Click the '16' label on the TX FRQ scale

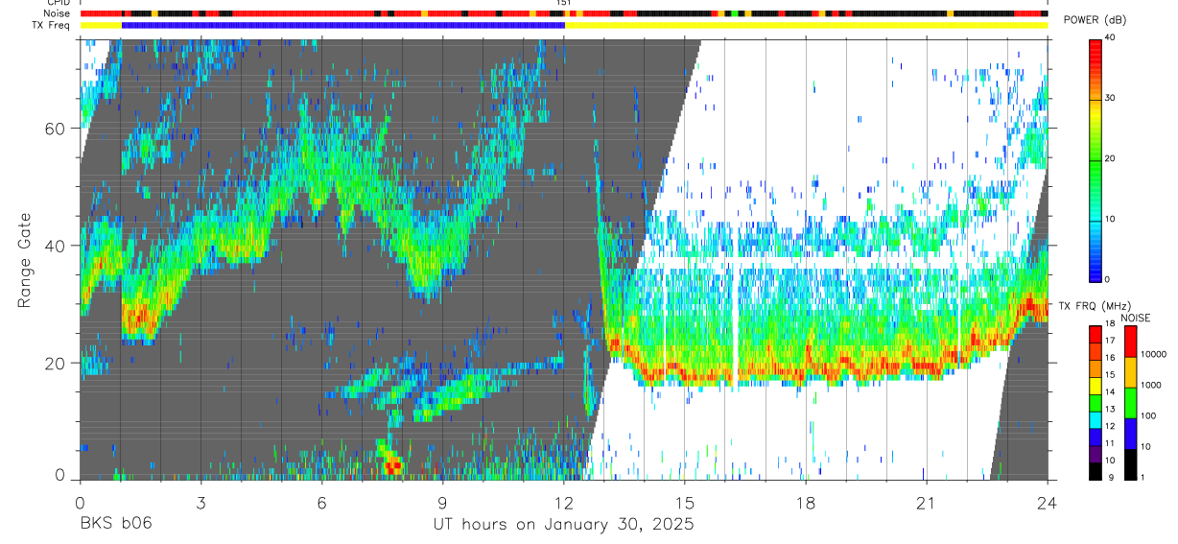click(x=1109, y=358)
